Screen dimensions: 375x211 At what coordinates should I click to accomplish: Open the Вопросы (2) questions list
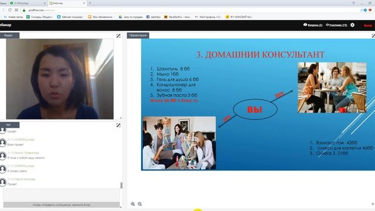click(313, 25)
